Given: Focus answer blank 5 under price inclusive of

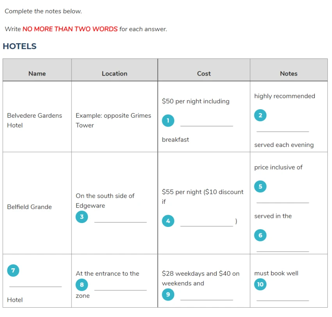Looking at the screenshot, I should point(283,199).
